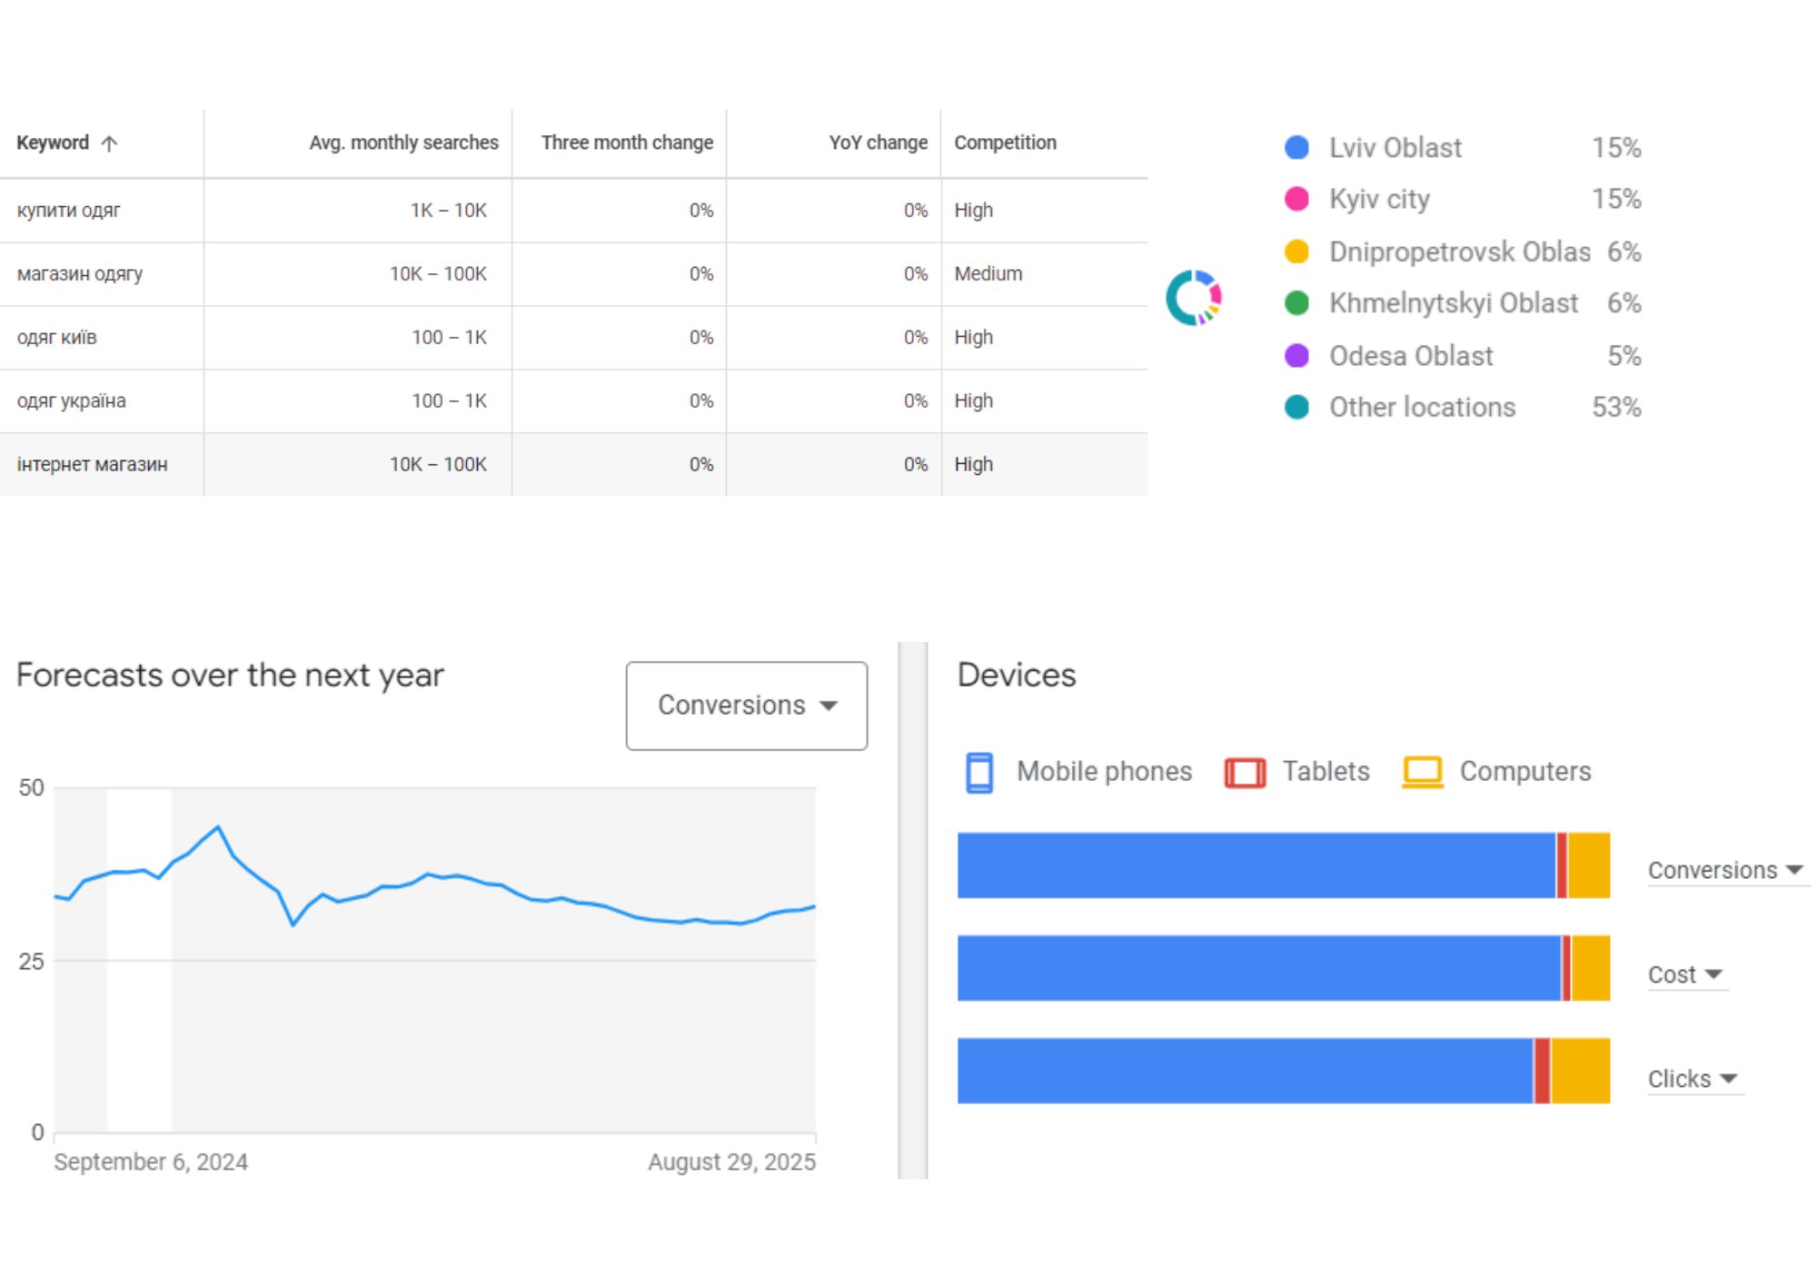Click the teal Other locations legend dot
Image resolution: width=1817 pixels, height=1284 pixels.
click(x=1296, y=408)
